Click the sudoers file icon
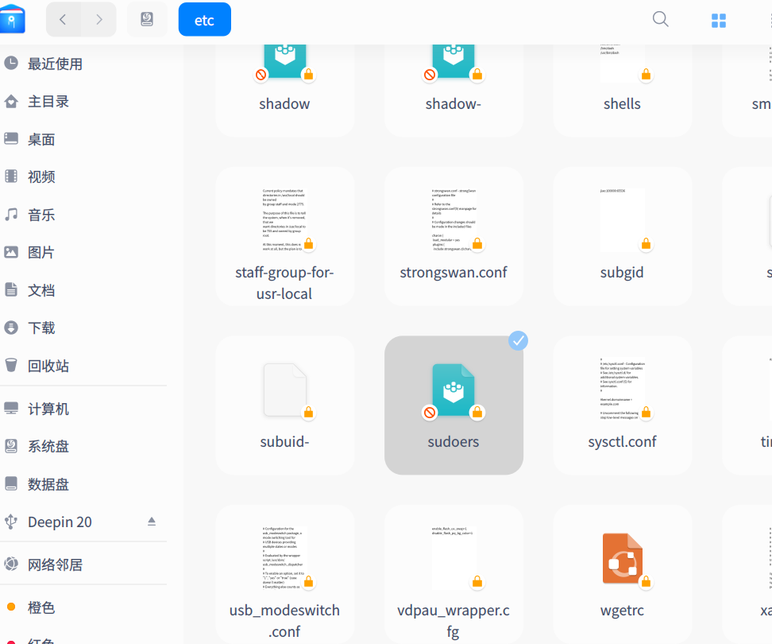Image resolution: width=772 pixels, height=644 pixels. [x=454, y=390]
